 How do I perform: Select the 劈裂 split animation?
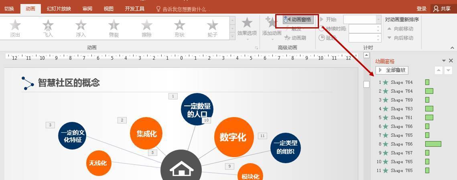114,28
